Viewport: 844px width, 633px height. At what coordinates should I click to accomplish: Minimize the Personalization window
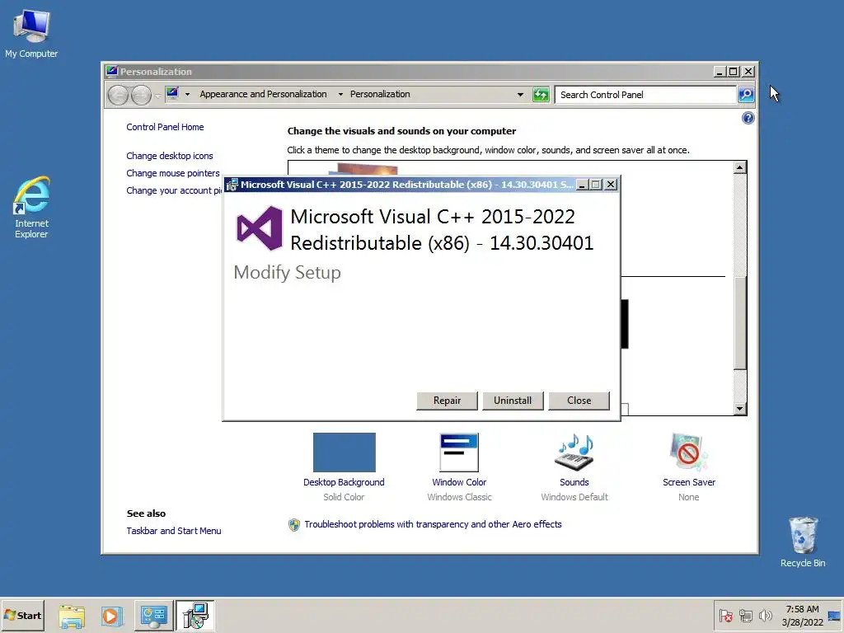[x=720, y=72]
